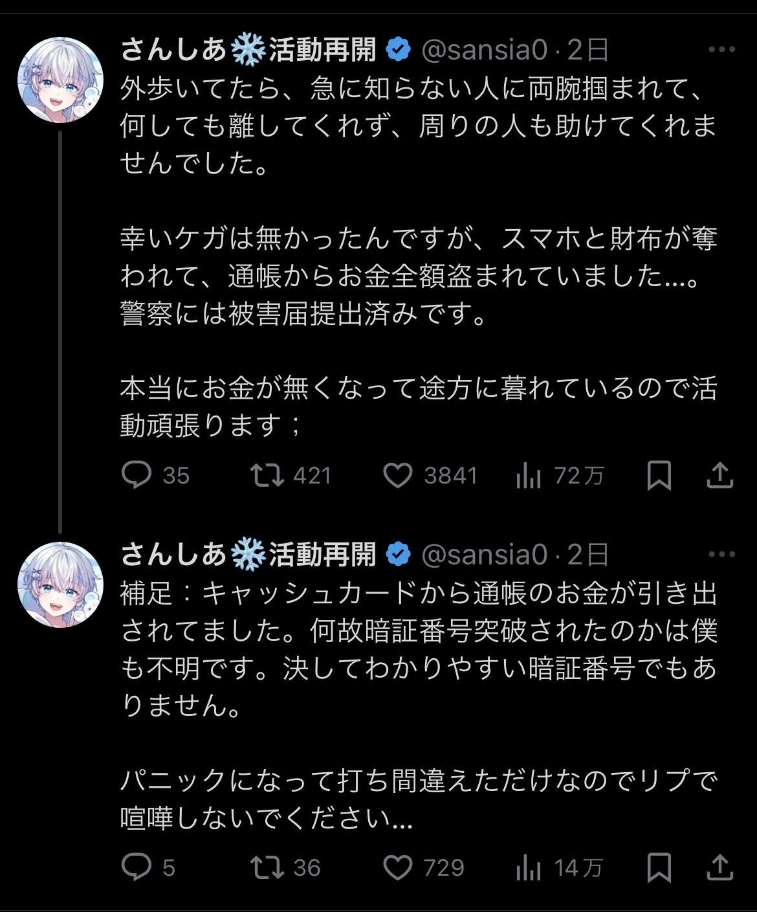Image resolution: width=757 pixels, height=912 pixels.
Task: Bookmark the second tweet
Action: coord(659,867)
